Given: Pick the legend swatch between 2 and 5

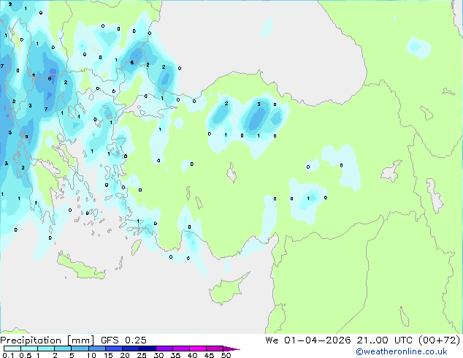Looking at the screenshot, I should point(63,349).
